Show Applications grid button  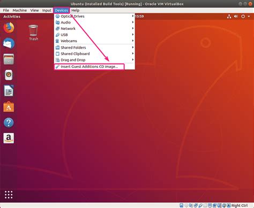coord(9,195)
